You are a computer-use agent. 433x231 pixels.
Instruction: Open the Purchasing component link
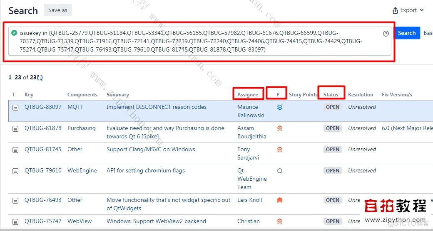82,128
